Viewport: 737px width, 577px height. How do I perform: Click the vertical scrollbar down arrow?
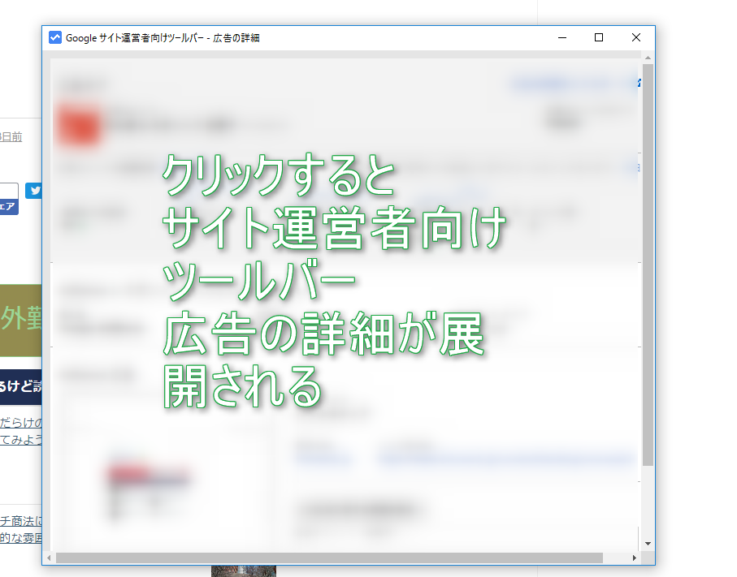648,544
